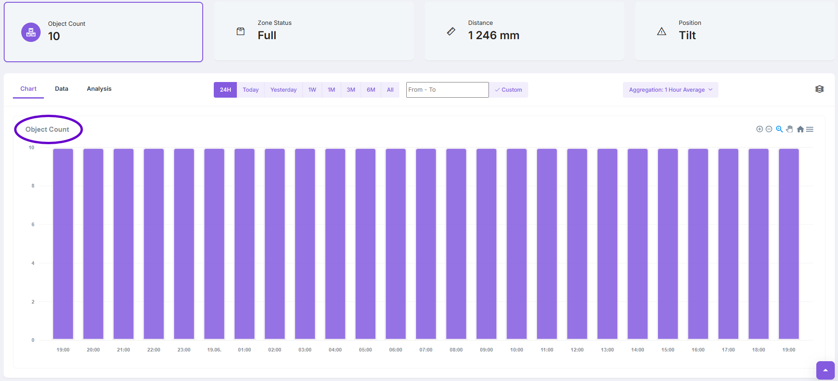Select the 1W time range
Image resolution: width=838 pixels, height=381 pixels.
tap(312, 90)
